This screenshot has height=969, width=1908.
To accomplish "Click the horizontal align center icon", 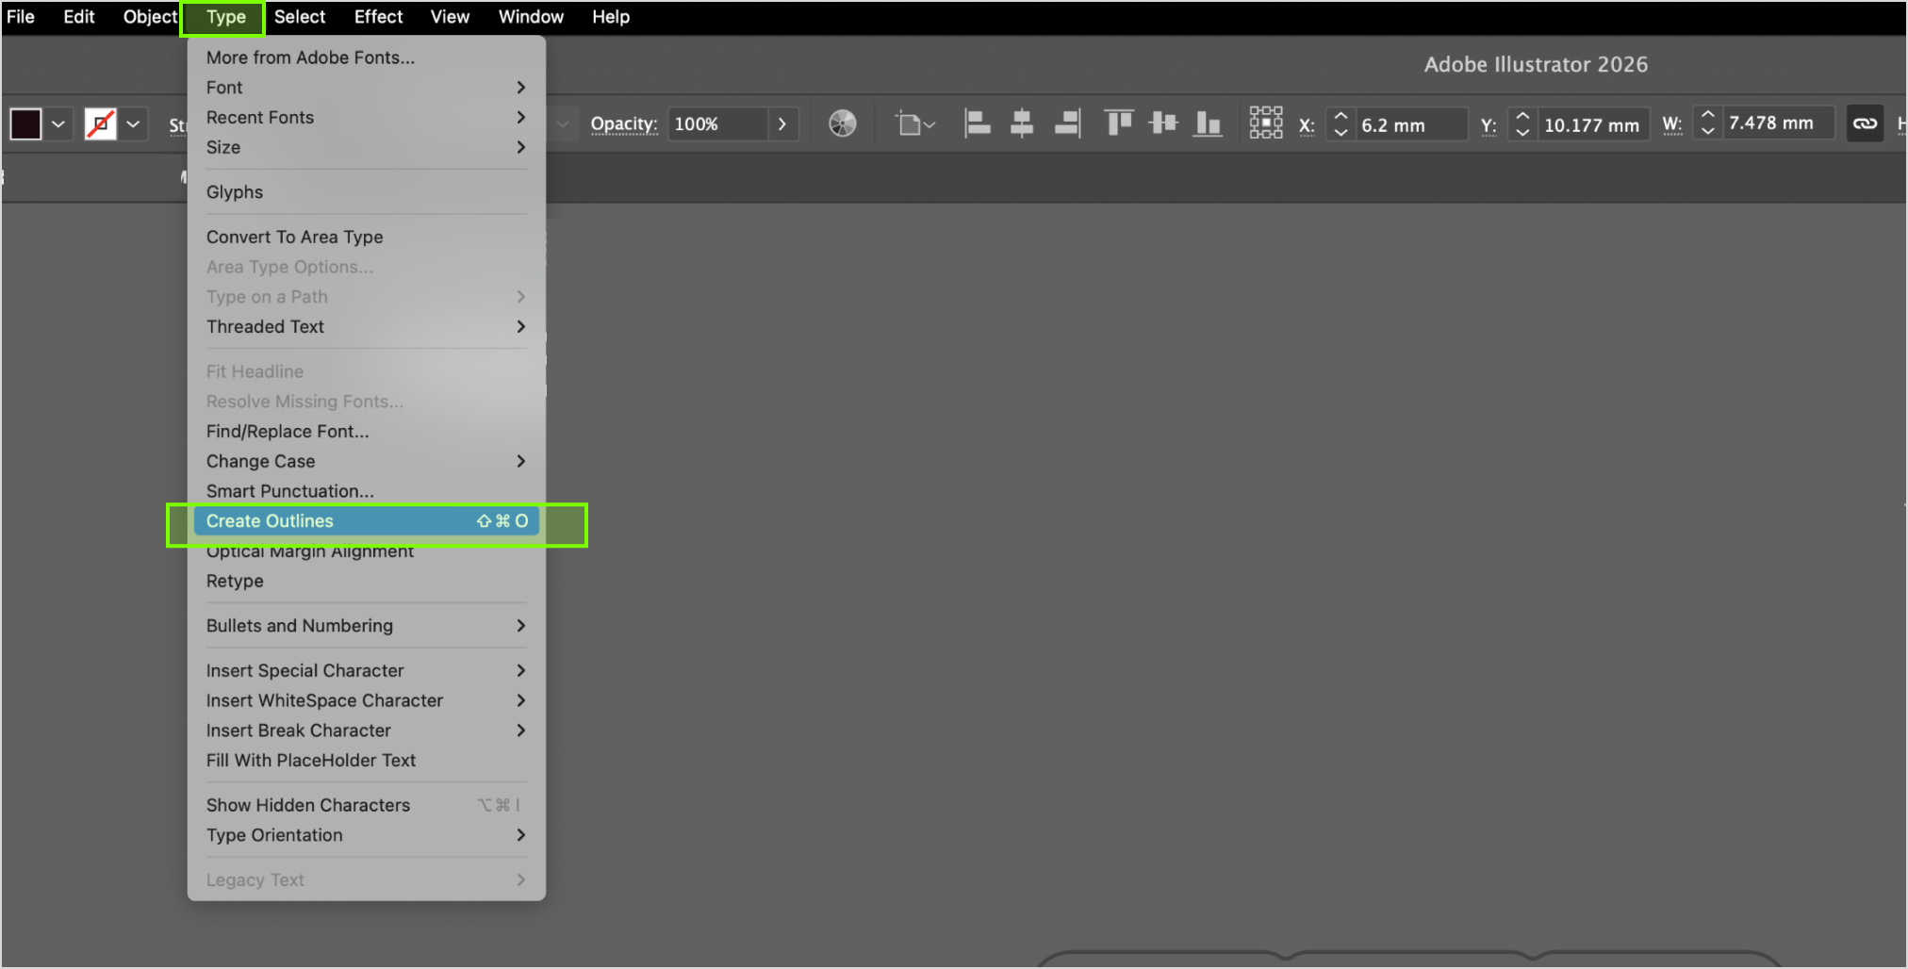I will click(x=1022, y=123).
